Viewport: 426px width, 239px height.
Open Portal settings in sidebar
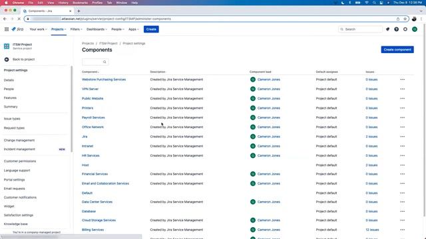coord(14,180)
